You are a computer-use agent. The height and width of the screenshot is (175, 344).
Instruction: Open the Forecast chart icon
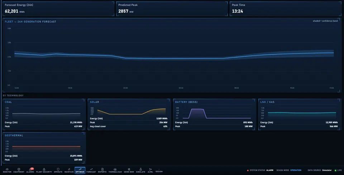(91, 169)
